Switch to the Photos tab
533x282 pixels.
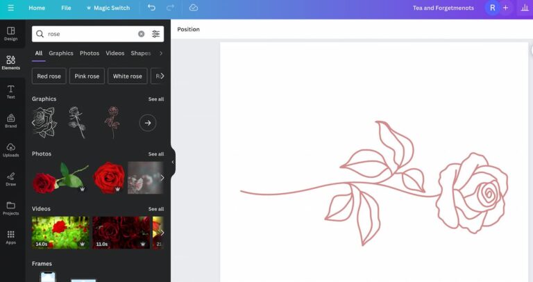pyautogui.click(x=90, y=53)
